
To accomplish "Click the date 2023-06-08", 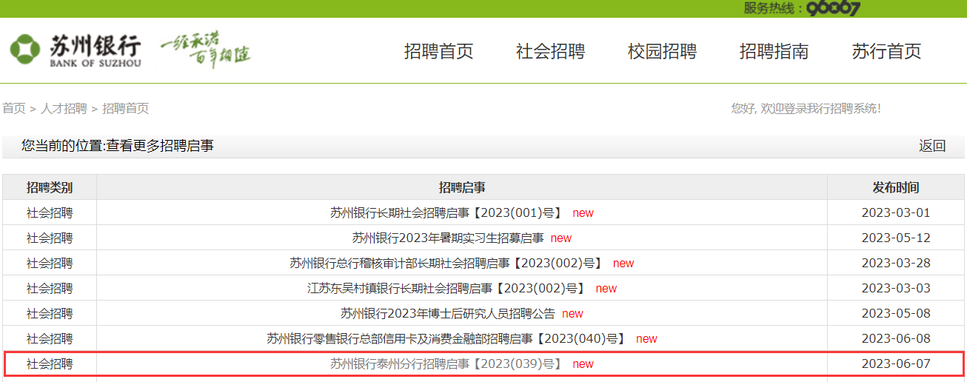I will [x=896, y=339].
